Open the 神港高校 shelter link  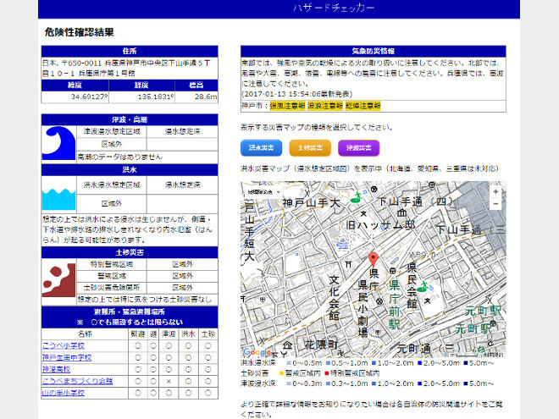[58, 369]
